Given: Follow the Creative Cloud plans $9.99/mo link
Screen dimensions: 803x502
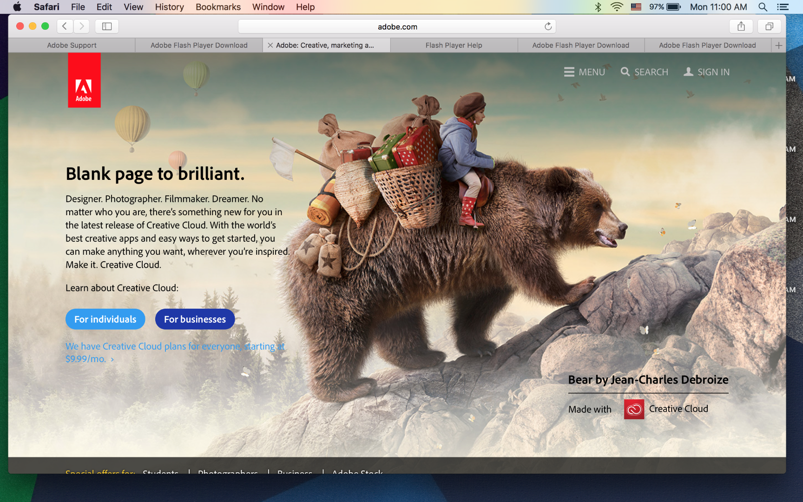Looking at the screenshot, I should point(175,352).
